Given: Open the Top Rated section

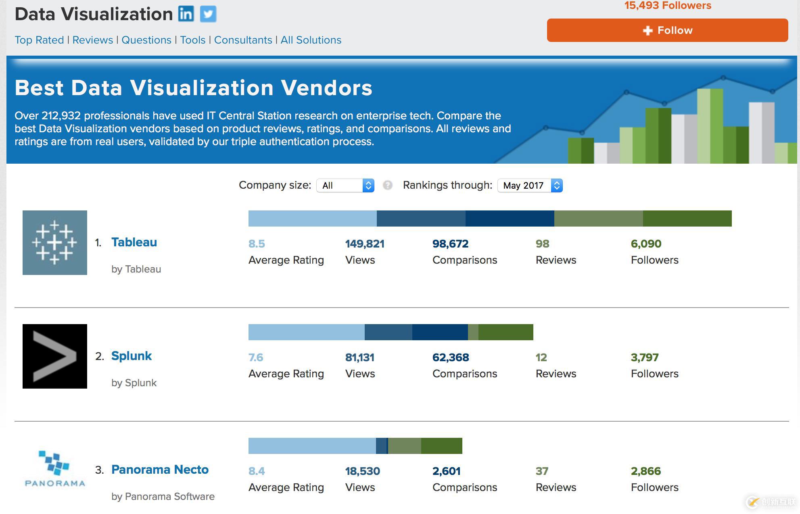Looking at the screenshot, I should tap(39, 40).
